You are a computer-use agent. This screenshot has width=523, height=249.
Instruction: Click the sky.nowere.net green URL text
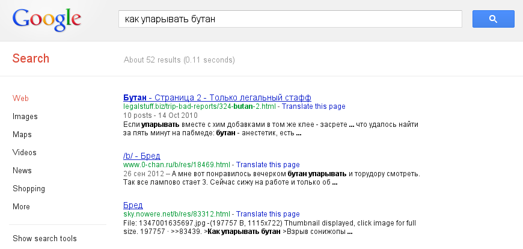point(177,214)
